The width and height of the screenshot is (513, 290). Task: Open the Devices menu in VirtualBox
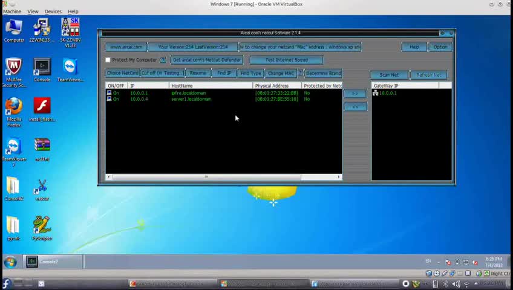tap(53, 11)
